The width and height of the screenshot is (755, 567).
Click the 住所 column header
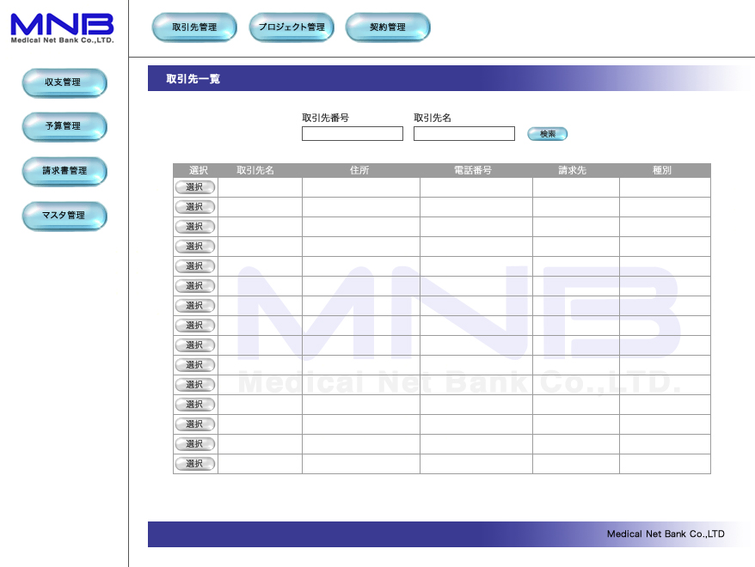[360, 170]
